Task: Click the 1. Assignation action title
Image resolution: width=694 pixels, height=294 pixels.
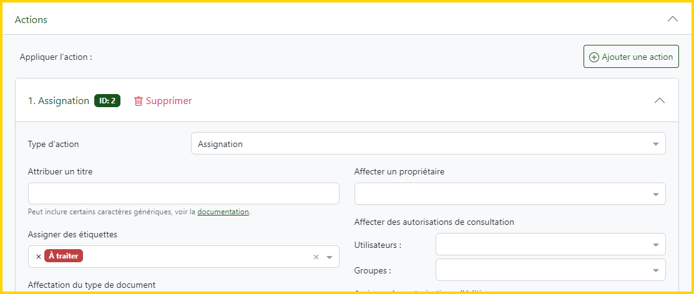Action: [59, 101]
